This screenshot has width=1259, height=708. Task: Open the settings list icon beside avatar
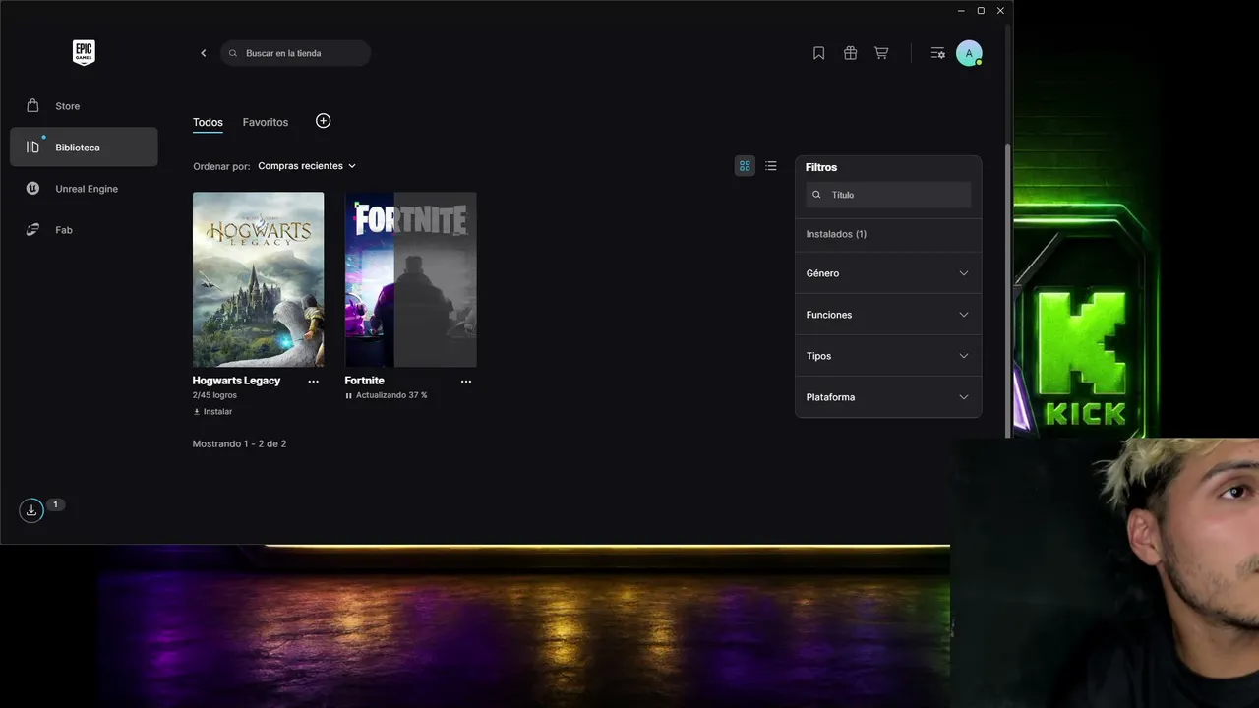point(937,53)
